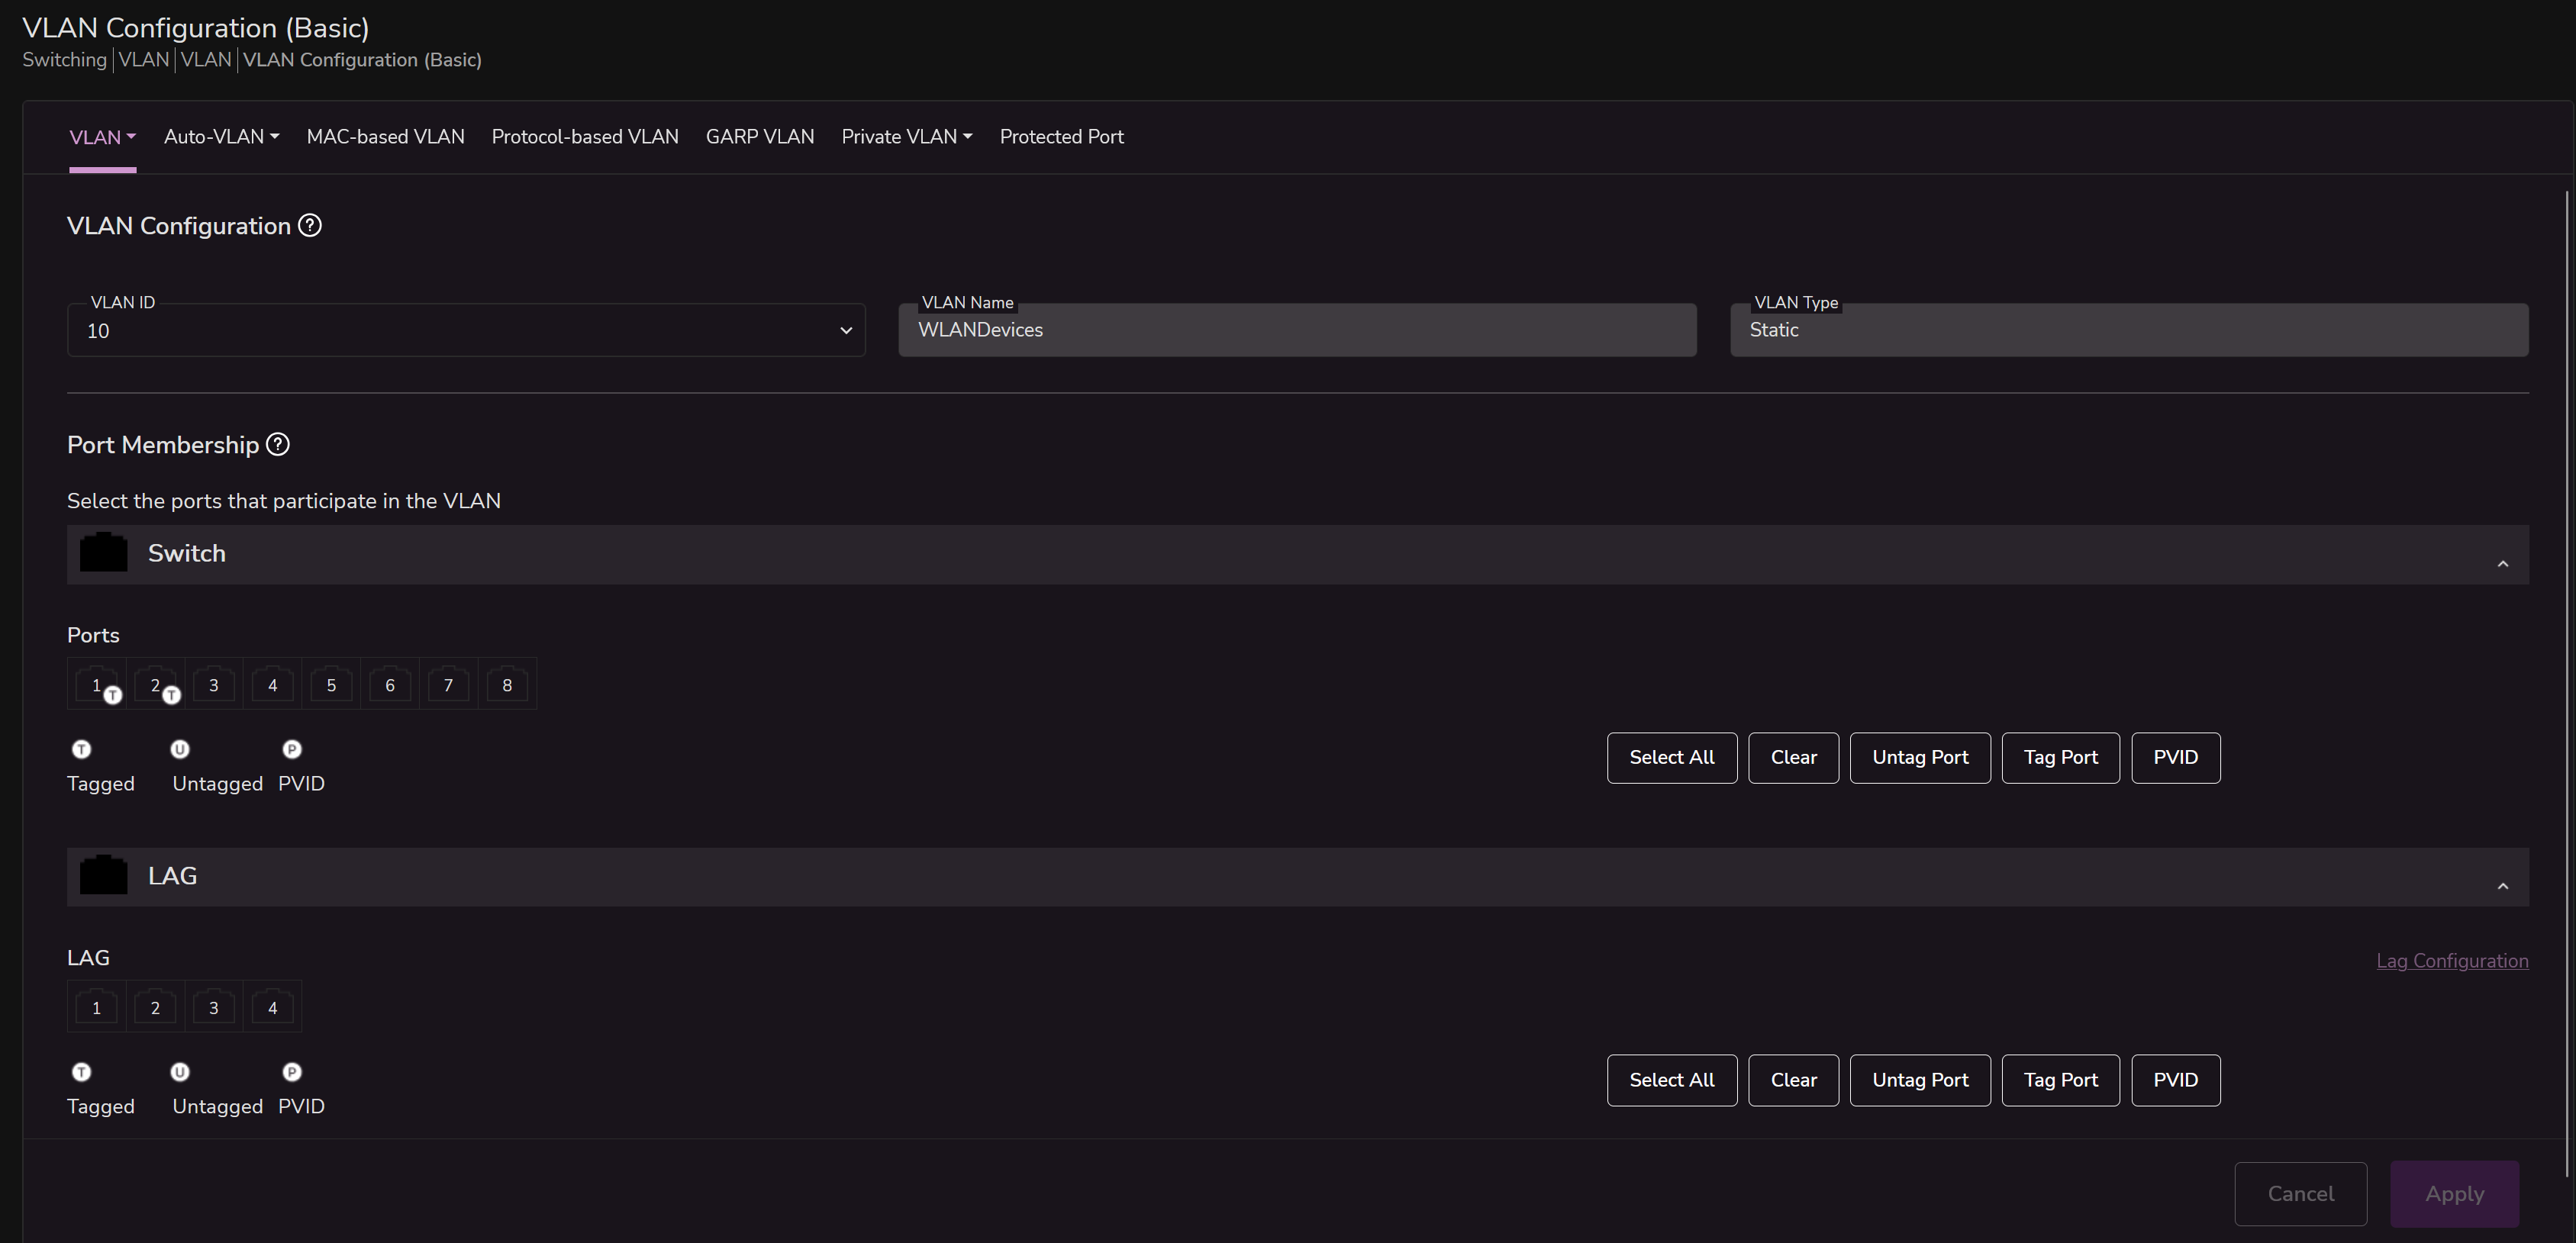The width and height of the screenshot is (2576, 1243).
Task: Collapse the Switch section
Action: point(2502,564)
